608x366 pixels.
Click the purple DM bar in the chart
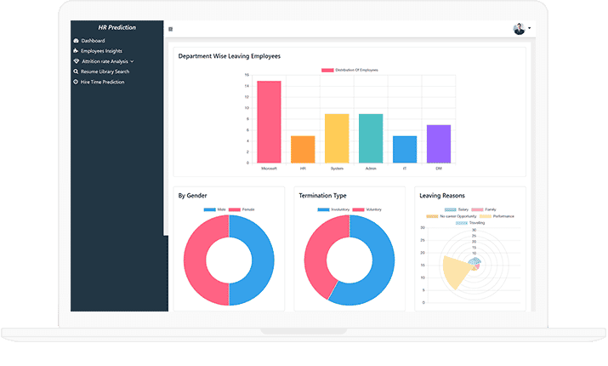pyautogui.click(x=438, y=143)
